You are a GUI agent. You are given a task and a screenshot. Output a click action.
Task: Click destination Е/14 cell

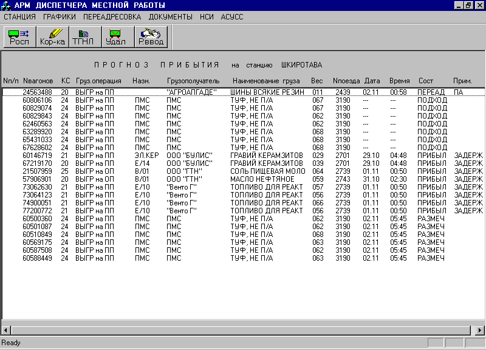142,163
